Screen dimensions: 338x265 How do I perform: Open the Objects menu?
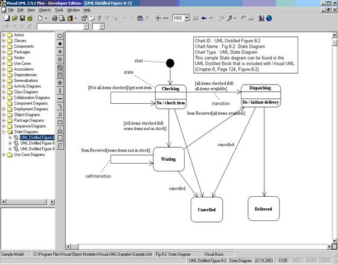click(x=45, y=10)
